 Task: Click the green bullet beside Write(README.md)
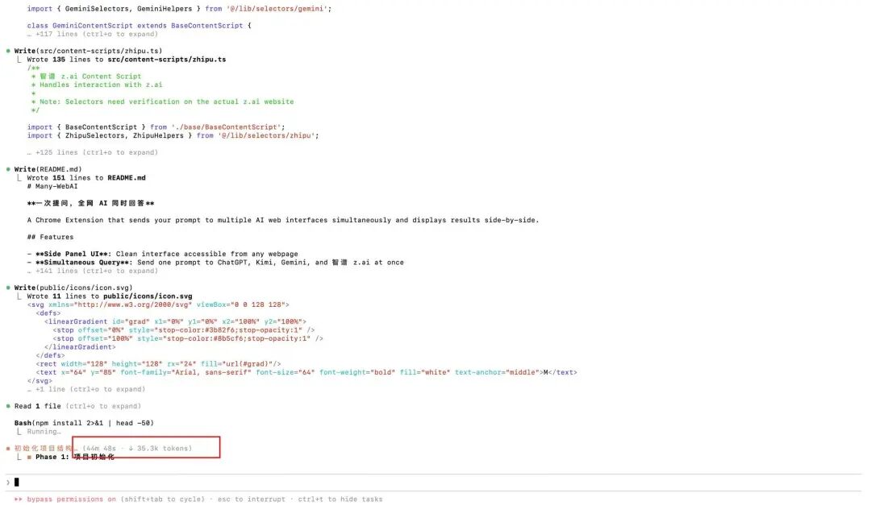coord(8,169)
